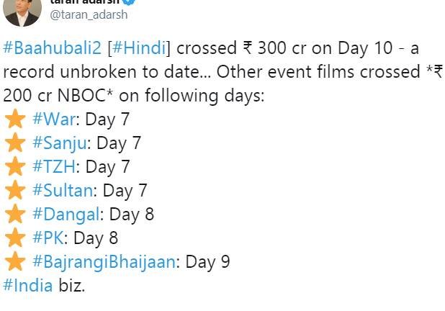The height and width of the screenshot is (311, 445).
Task: Click the star icon beside #Sultan
Action: click(x=15, y=191)
